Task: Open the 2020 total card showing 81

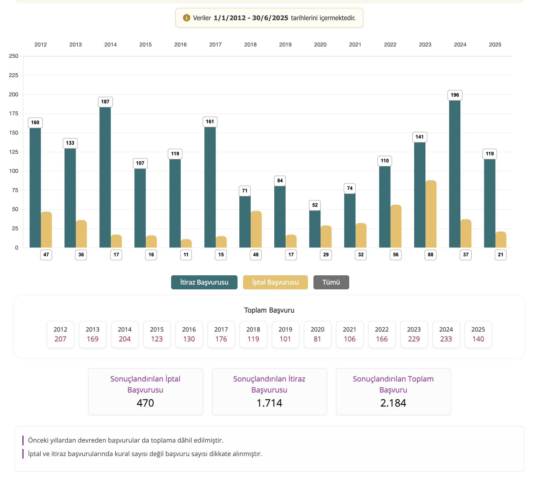Action: pos(317,334)
